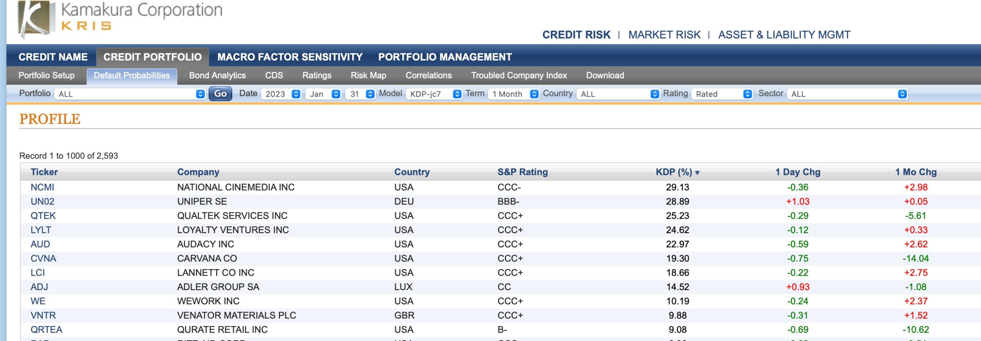Screen dimensions: 981x341
Task: Go to ASSET & LIABILITY MGMT section
Action: (x=784, y=35)
